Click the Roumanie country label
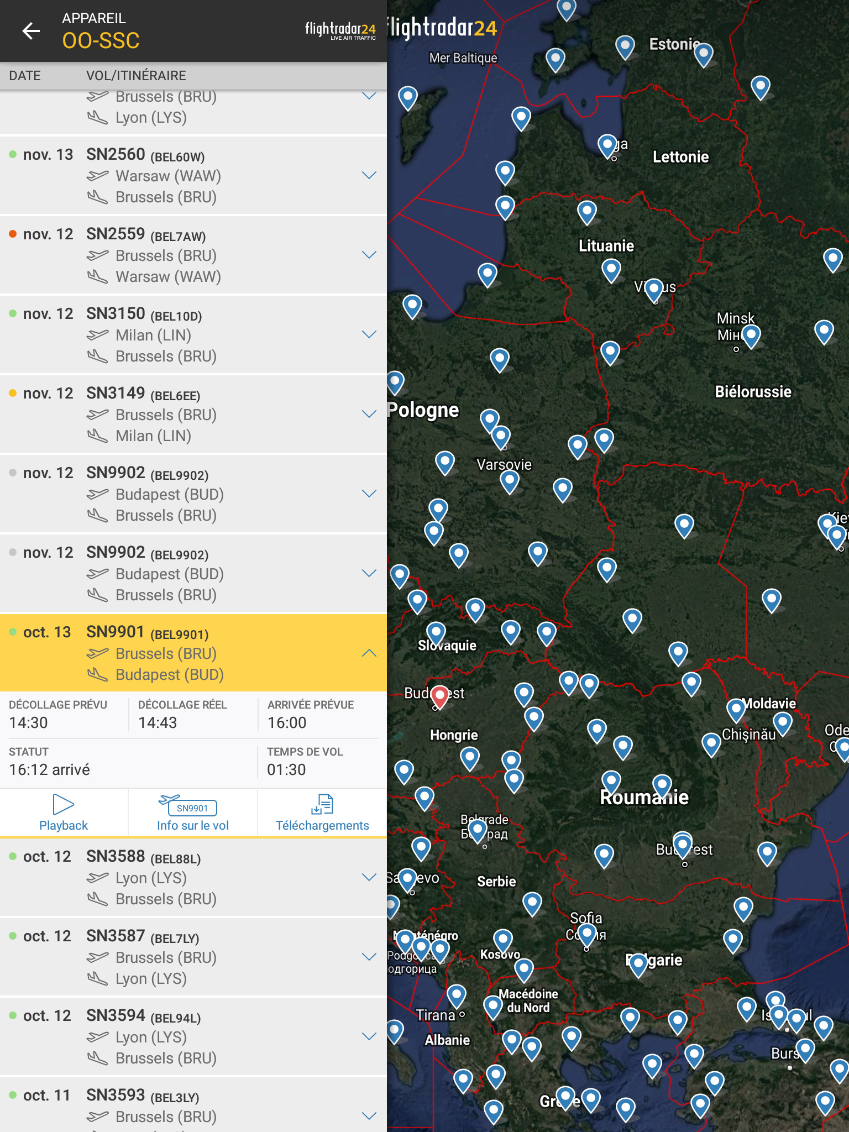Screen dimensions: 849x1132 pos(644,798)
